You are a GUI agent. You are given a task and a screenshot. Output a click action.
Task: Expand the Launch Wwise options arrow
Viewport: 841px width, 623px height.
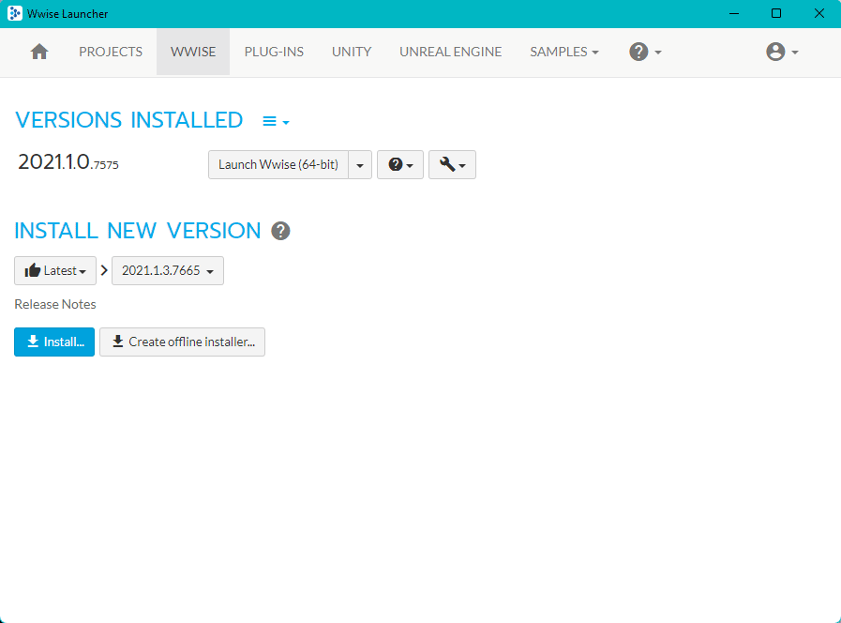coord(360,165)
